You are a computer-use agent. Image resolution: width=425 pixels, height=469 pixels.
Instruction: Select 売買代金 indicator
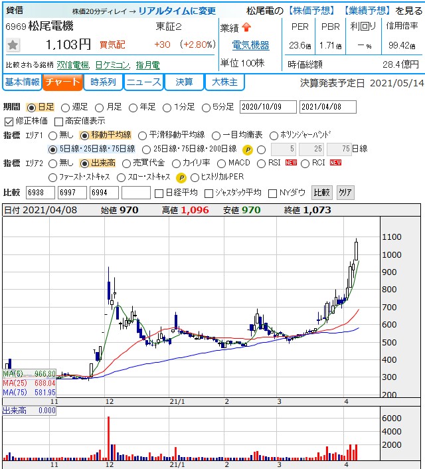127,163
